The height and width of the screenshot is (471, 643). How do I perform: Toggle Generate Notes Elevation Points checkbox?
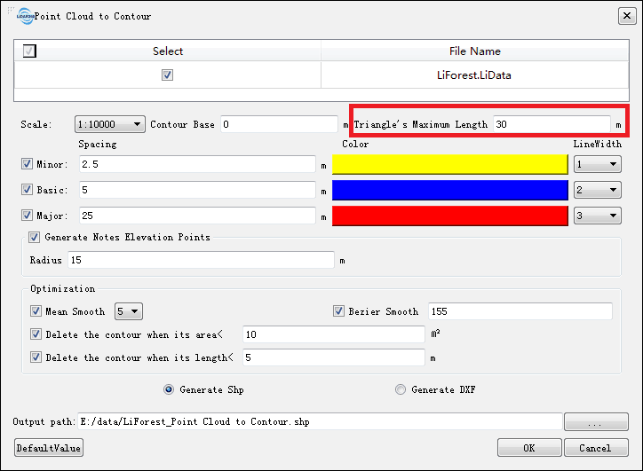[x=34, y=237]
